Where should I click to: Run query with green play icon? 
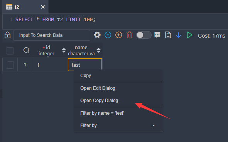(189, 35)
